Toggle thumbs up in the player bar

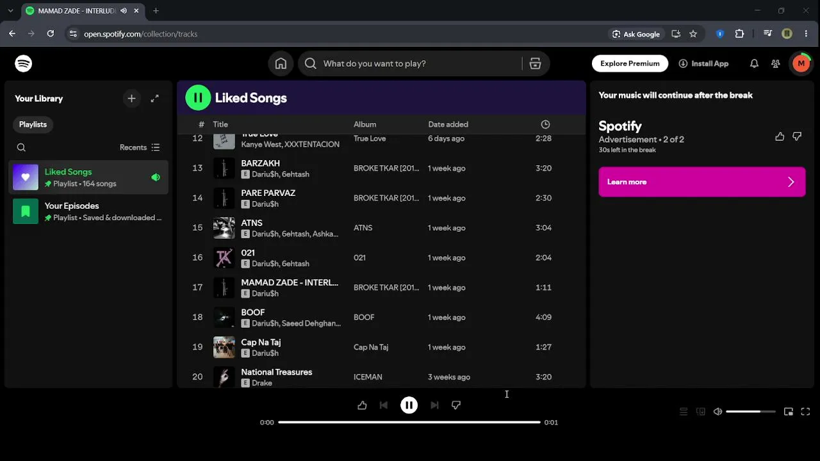click(x=362, y=405)
